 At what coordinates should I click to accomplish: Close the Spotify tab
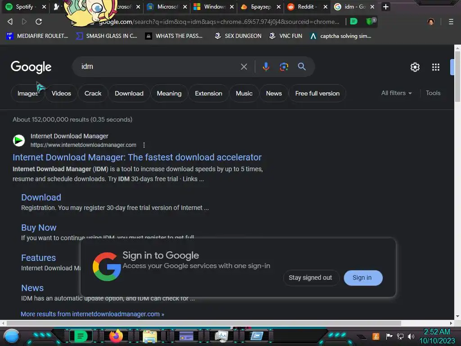click(44, 7)
